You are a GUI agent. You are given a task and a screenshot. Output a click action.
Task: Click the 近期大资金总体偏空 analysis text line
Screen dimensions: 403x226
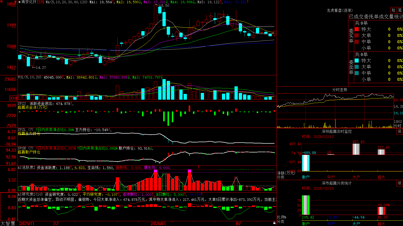point(147,199)
